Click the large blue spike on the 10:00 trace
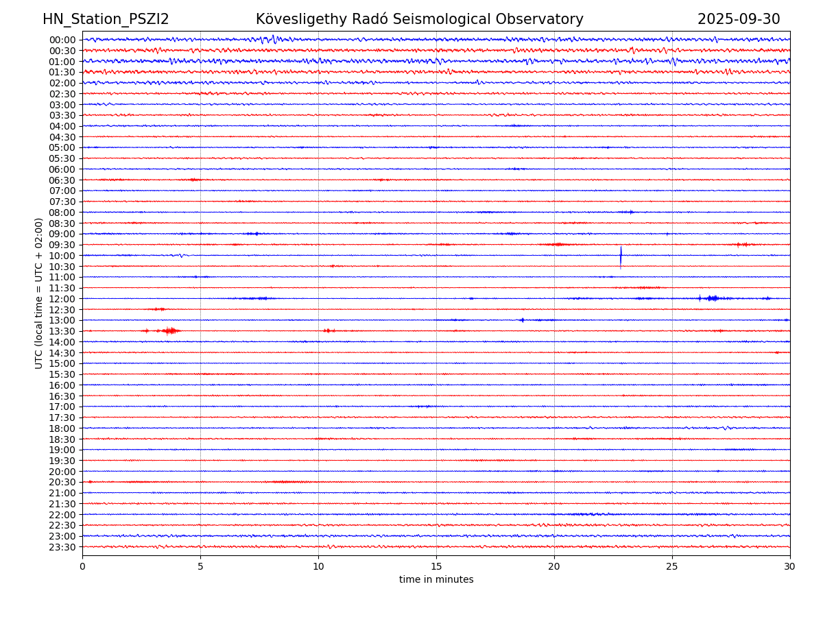Viewport: 823px width, 617px height. tap(621, 256)
